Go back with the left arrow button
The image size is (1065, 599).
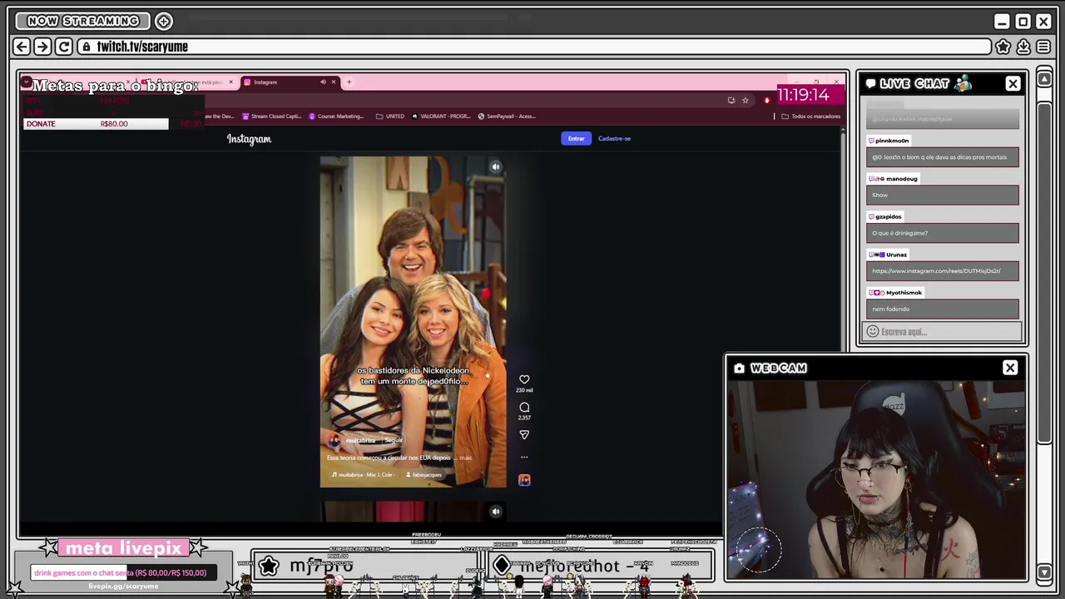[x=22, y=47]
